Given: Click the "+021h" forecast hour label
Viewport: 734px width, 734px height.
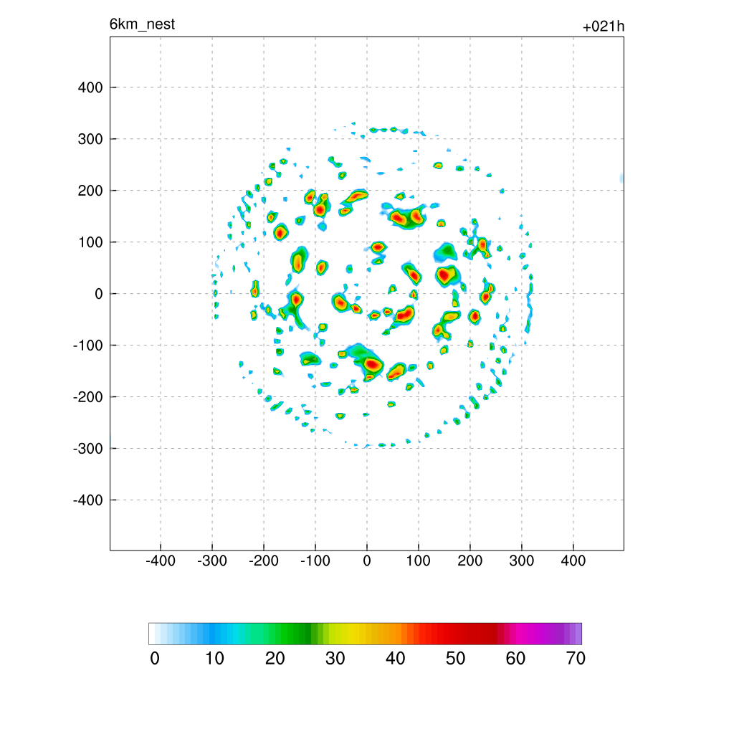Looking at the screenshot, I should click(x=603, y=27).
